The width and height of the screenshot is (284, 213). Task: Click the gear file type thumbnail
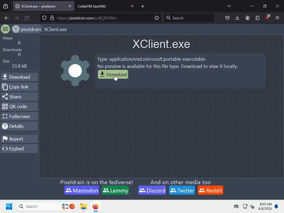pyautogui.click(x=75, y=71)
